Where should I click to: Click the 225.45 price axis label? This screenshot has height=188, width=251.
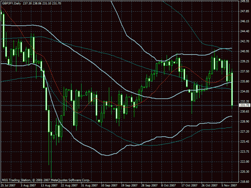coord(245,142)
